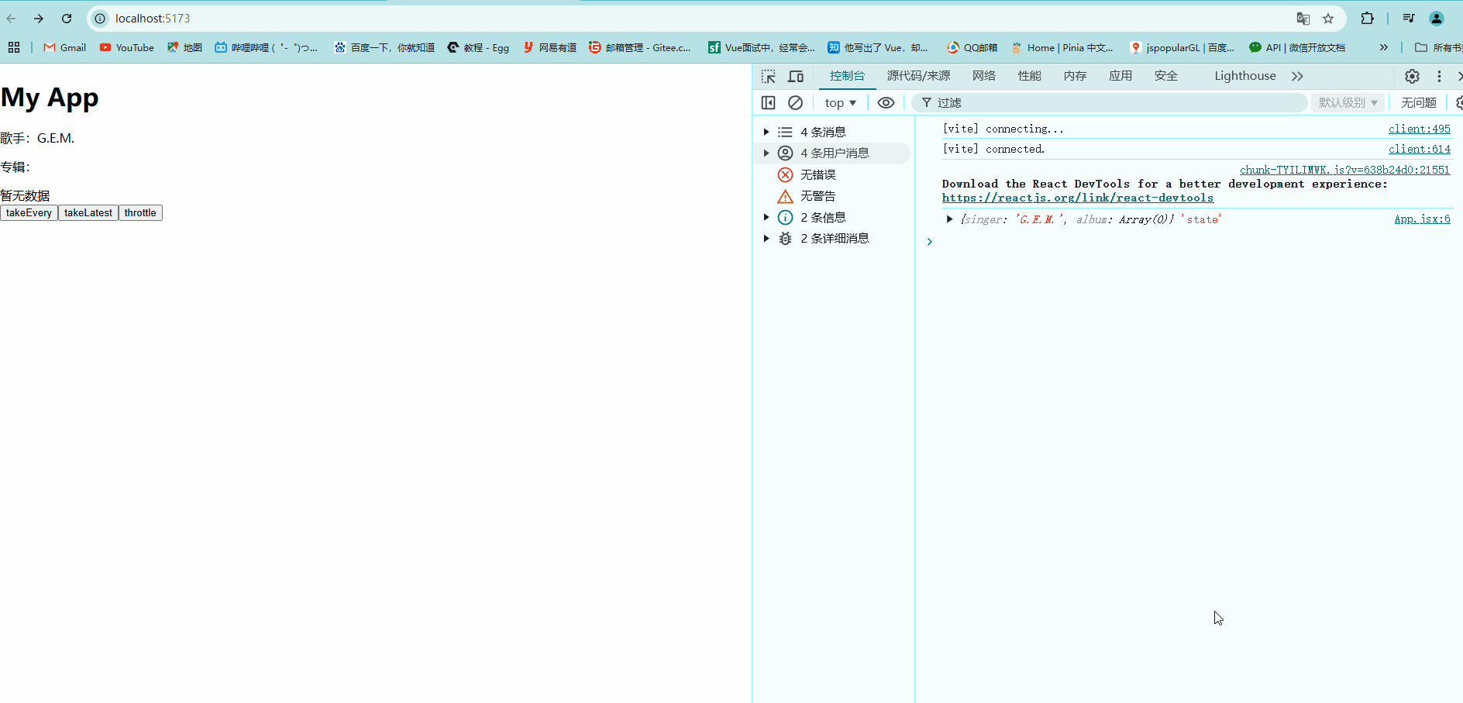Open the 默认级别 log level dropdown
The height and width of the screenshot is (703, 1463).
(1348, 102)
